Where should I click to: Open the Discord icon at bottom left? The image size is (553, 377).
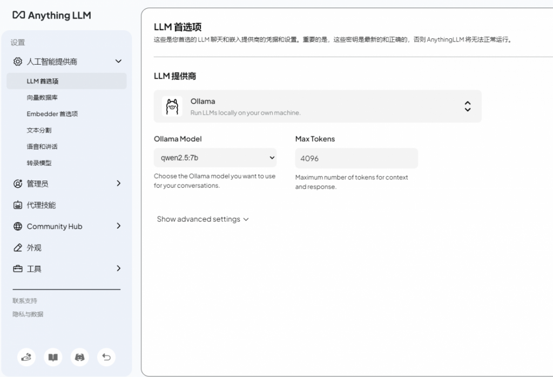(79, 357)
